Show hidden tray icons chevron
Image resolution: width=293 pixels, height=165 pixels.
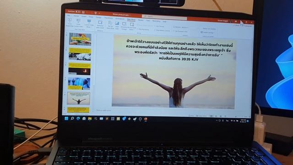(217, 121)
